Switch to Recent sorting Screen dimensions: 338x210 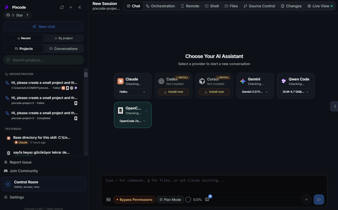[x=24, y=38]
